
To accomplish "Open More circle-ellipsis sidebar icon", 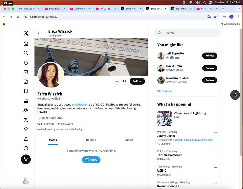I will point(26,148).
